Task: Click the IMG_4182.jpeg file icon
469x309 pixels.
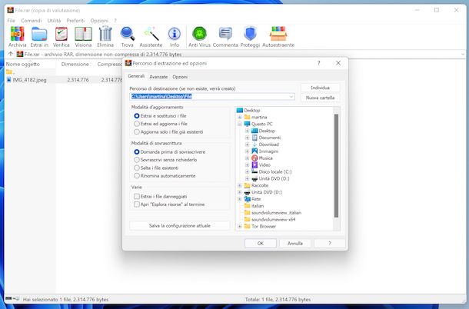Action: coord(8,80)
